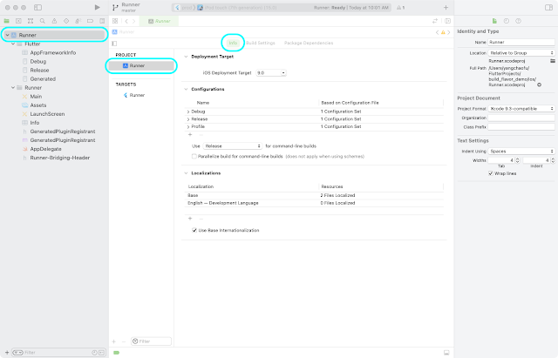Image resolution: width=558 pixels, height=358 pixels.
Task: Switch to the Package Dependencies tab
Action: [309, 43]
